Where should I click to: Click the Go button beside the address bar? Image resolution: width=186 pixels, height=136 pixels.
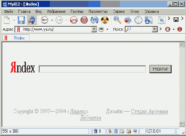(x=101, y=29)
